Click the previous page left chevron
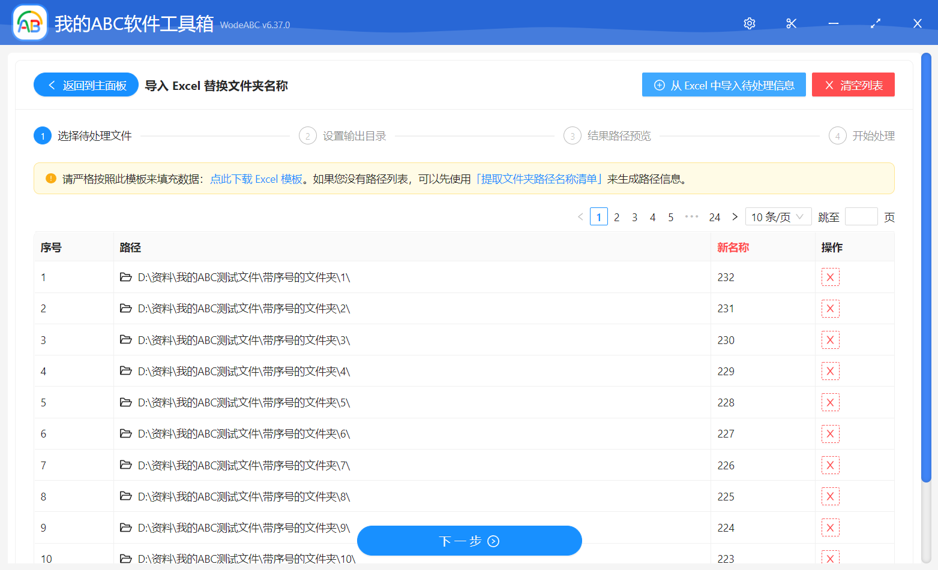The image size is (938, 570). (580, 217)
